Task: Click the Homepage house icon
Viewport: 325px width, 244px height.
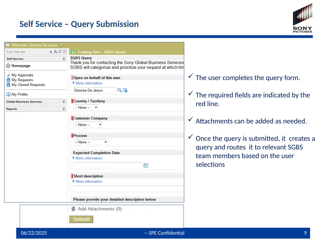Action: [8, 66]
